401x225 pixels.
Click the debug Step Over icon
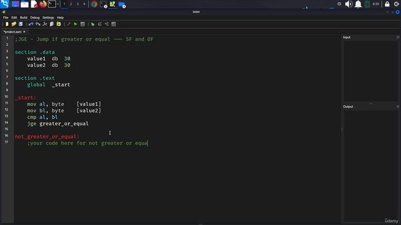click(100, 24)
